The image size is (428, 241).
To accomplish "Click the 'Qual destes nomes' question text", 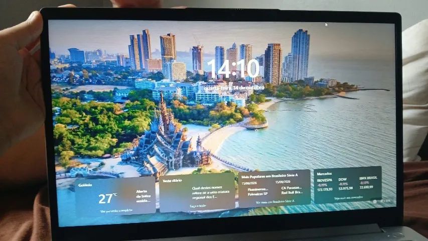I will (210, 192).
